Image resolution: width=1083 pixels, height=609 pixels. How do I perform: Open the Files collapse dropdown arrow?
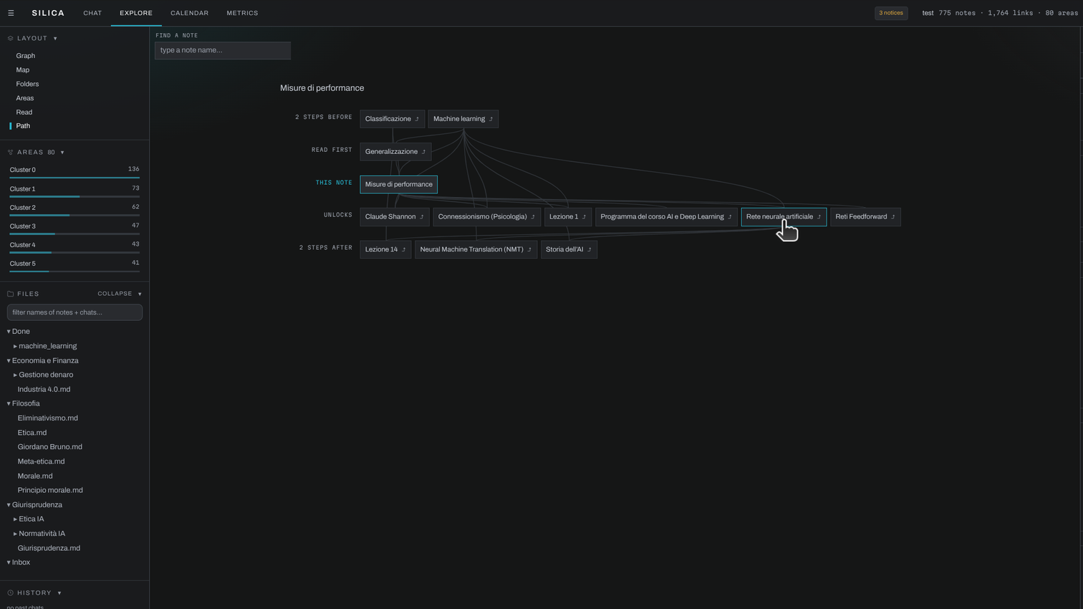(x=140, y=294)
